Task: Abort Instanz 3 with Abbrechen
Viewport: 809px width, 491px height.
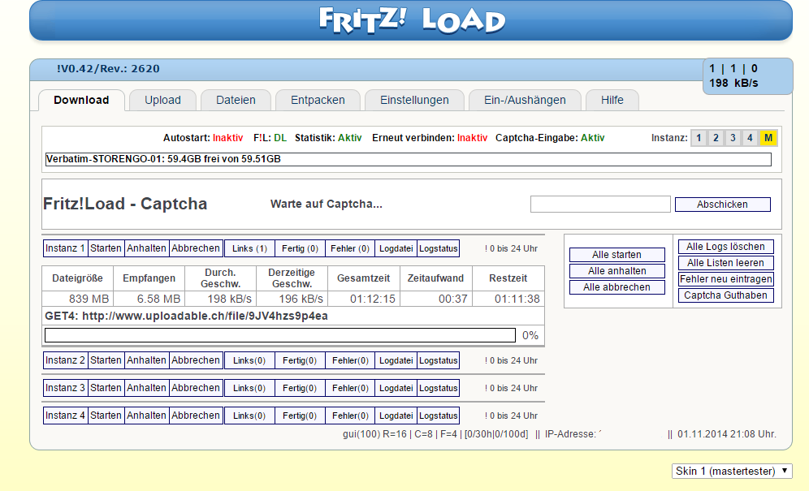Action: pyautogui.click(x=196, y=388)
